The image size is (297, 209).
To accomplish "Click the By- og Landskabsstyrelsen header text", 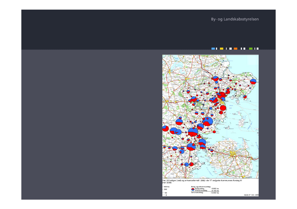I will 235,19.
